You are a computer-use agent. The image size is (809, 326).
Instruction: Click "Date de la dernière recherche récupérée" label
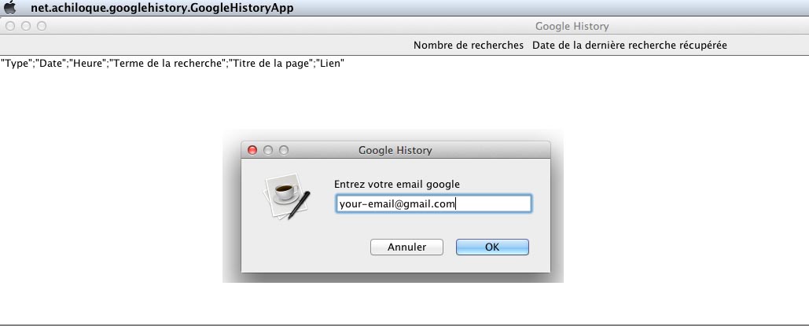coord(630,46)
